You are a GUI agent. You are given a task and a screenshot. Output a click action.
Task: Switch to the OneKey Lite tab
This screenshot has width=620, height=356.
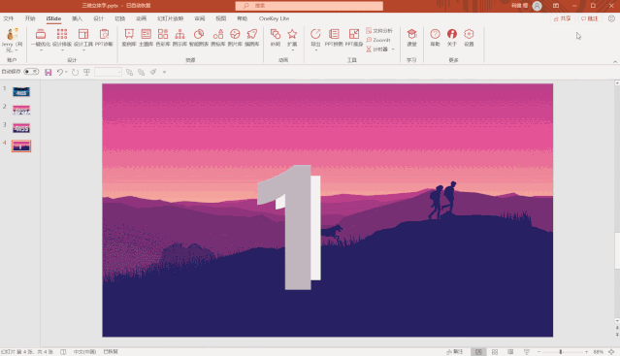click(274, 18)
